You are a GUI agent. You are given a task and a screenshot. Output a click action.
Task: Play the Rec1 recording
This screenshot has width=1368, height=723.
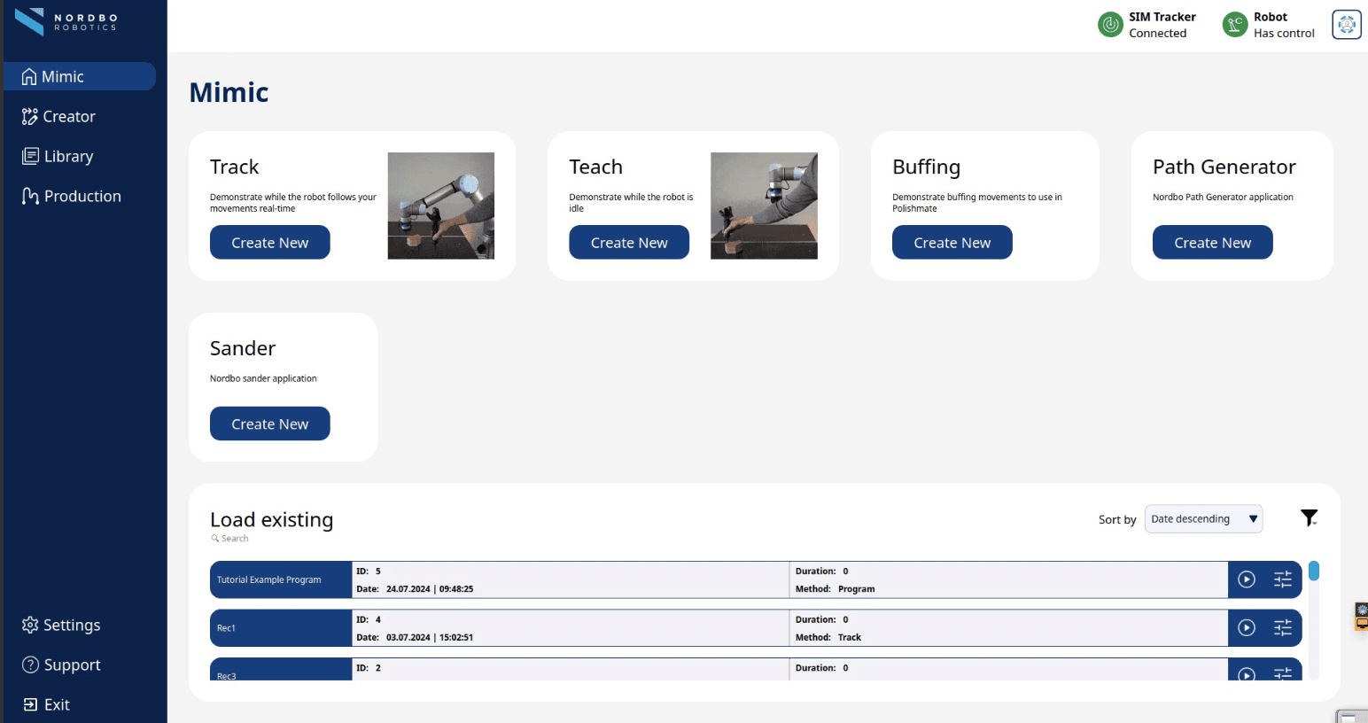pos(1247,628)
